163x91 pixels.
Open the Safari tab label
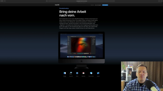click(x=77, y=76)
